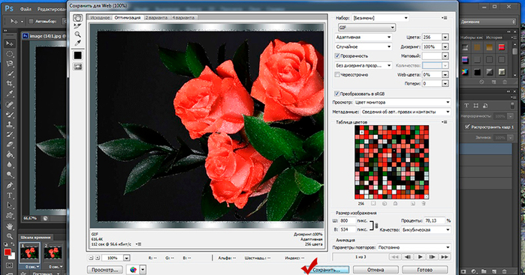
Task: Select the Move tool in Photoshop toolbox
Action: 9,43
